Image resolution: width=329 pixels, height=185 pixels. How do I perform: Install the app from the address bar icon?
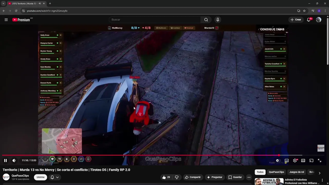pos(299,11)
